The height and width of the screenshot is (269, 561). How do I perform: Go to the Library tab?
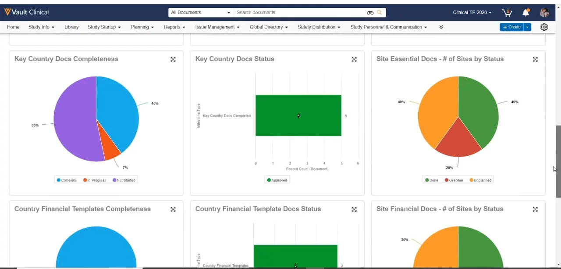click(71, 27)
